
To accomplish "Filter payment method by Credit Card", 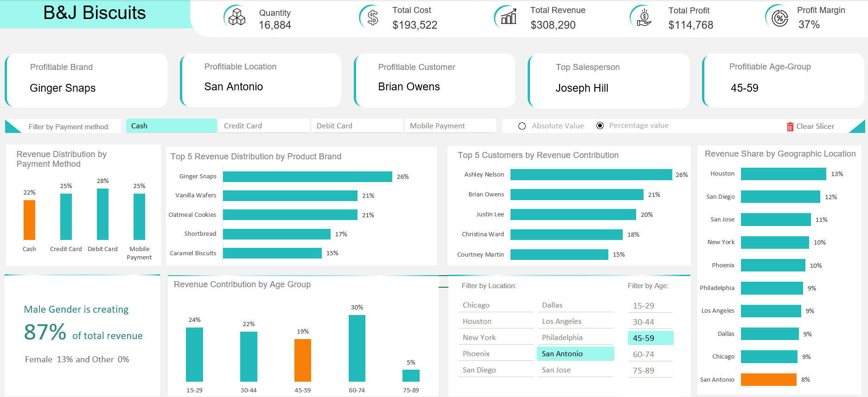I will (x=263, y=126).
